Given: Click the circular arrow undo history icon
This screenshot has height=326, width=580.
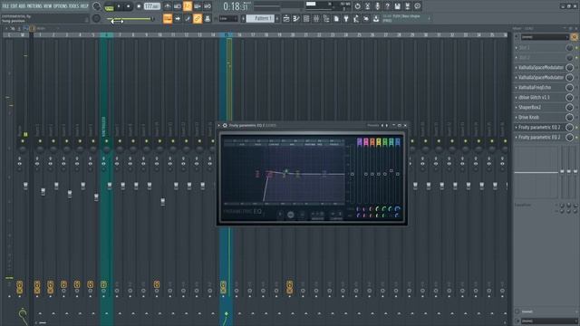Looking at the screenshot, I should click(x=357, y=6).
